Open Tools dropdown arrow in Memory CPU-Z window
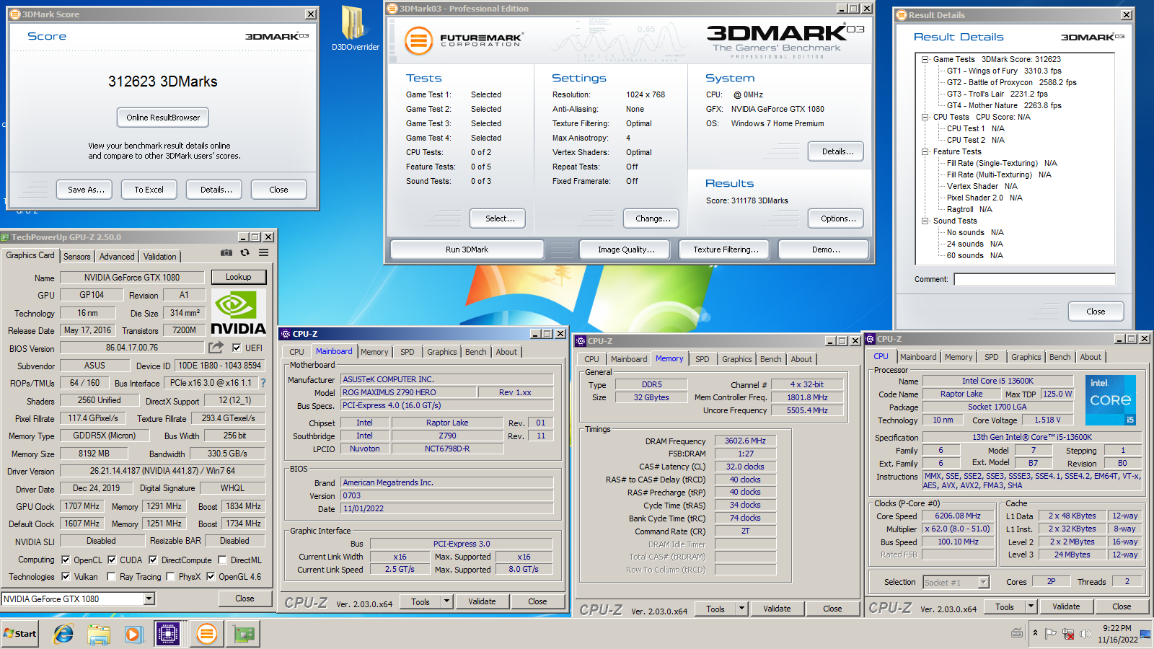The width and height of the screenshot is (1154, 649). 741,609
